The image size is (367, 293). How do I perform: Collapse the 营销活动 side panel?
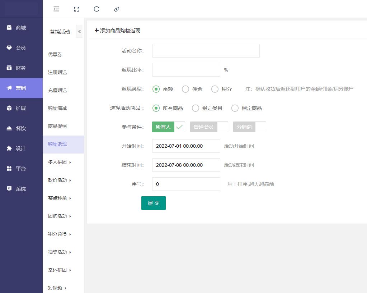point(79,32)
